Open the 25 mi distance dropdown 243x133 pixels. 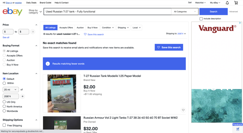pyautogui.click(x=11, y=90)
